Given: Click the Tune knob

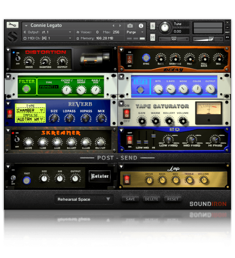Looking at the screenshot, I should 165,28.
